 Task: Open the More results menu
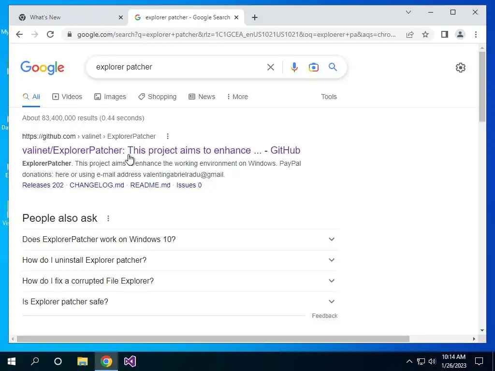[x=237, y=97]
